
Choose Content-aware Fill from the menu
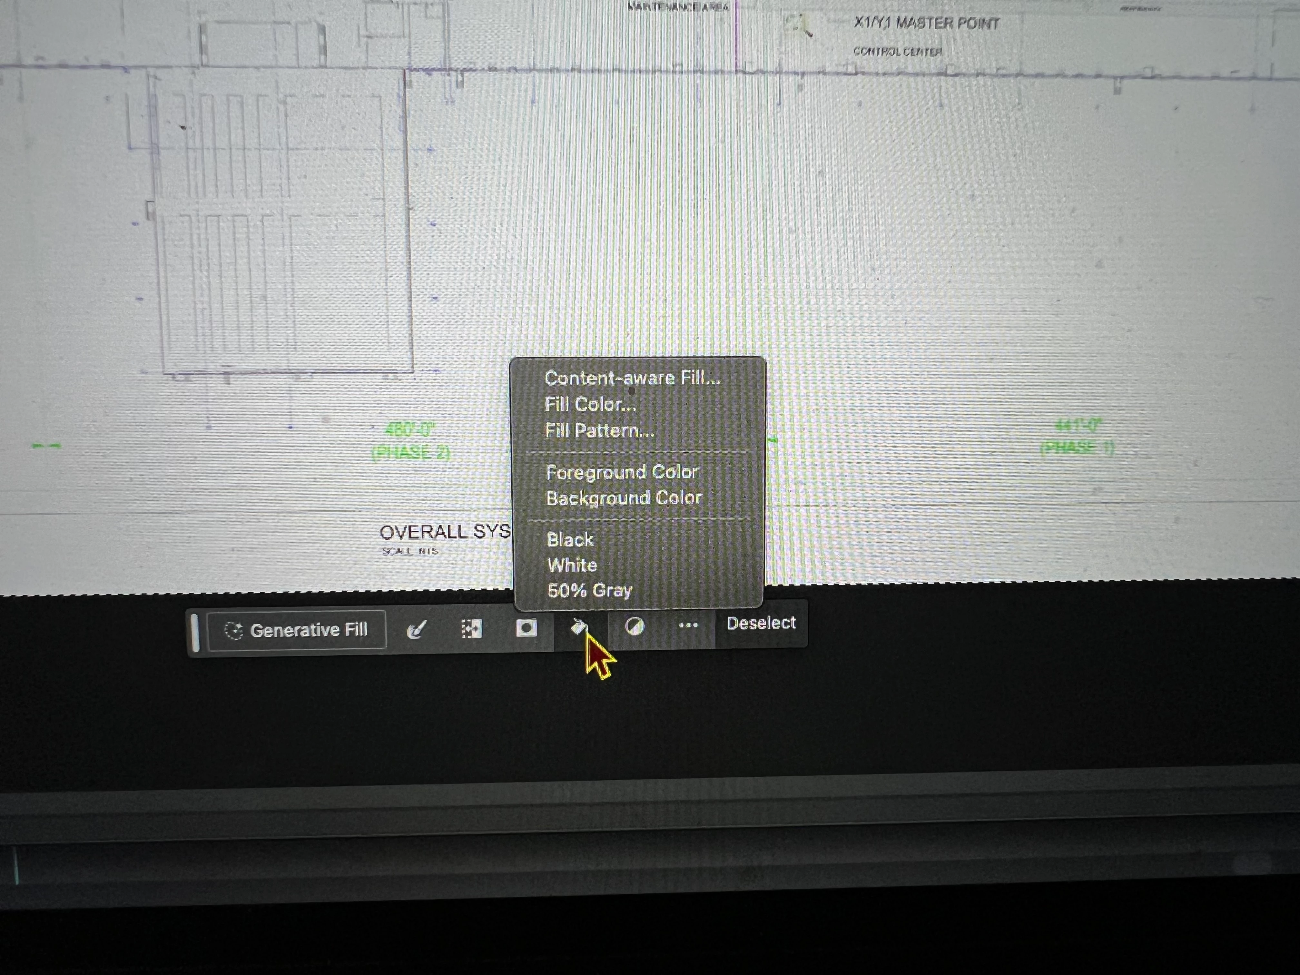(632, 378)
